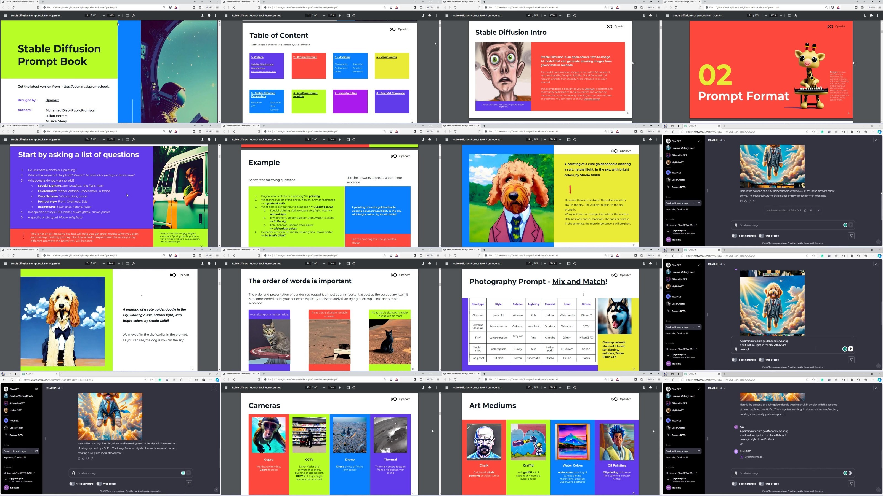
Task: Open PDF sidebar menu in the list-of-questions window
Action: (x=5, y=139)
